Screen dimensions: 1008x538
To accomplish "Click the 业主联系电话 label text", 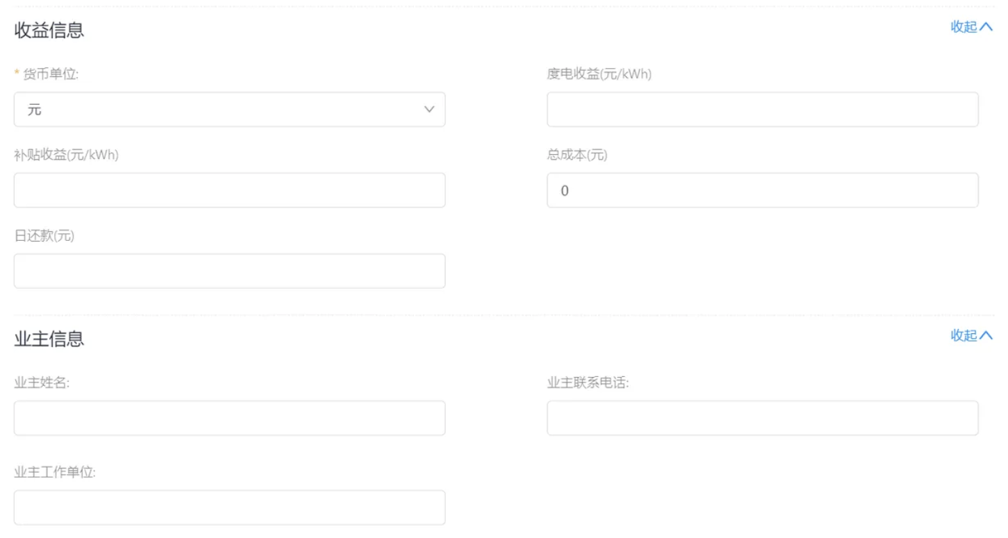I will (x=588, y=383).
